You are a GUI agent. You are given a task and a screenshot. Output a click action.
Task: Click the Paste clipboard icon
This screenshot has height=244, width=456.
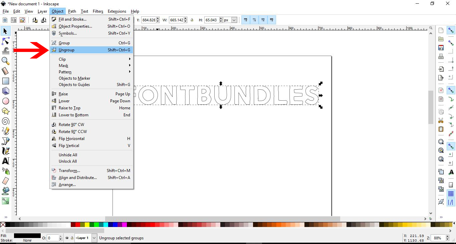coord(441,129)
